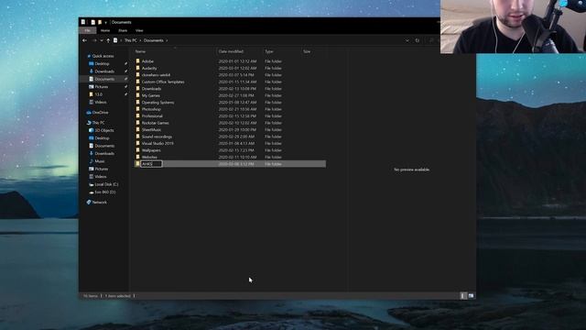Switch to Large icons view in status bar
Screen dimensions: 586x330
click(471, 295)
